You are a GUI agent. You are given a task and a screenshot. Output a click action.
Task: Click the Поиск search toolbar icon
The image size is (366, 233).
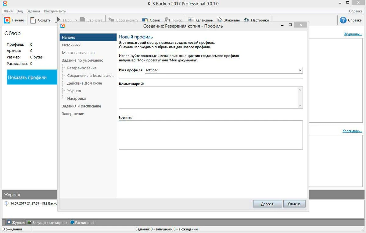point(167,20)
